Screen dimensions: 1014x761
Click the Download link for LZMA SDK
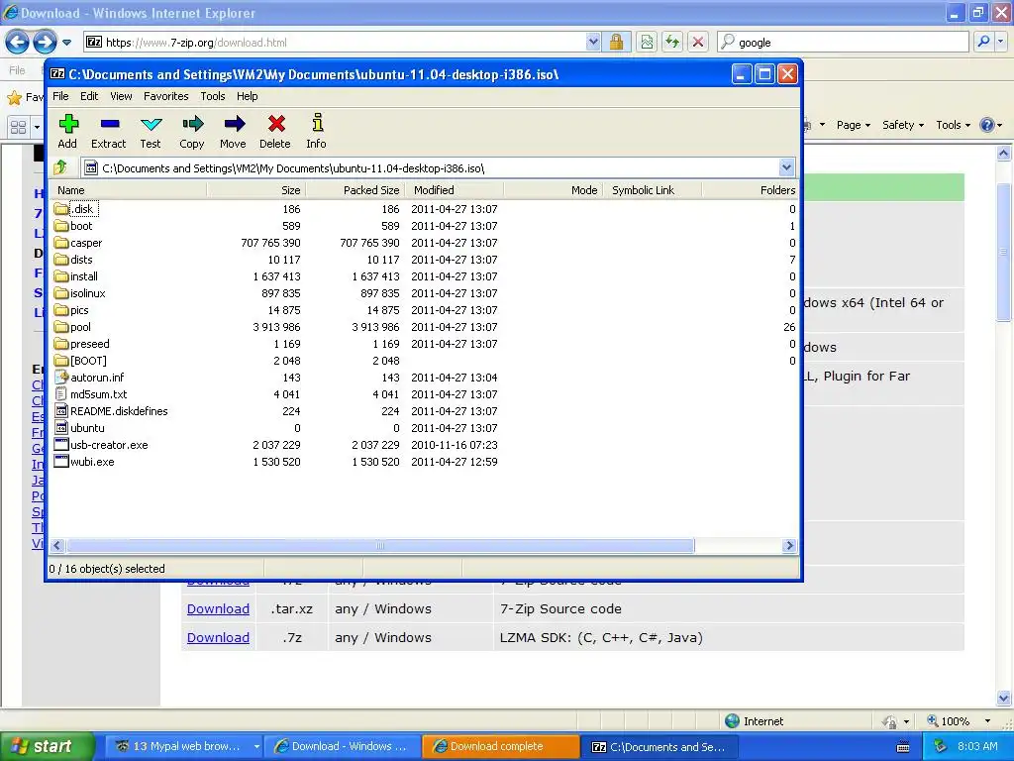tap(218, 637)
